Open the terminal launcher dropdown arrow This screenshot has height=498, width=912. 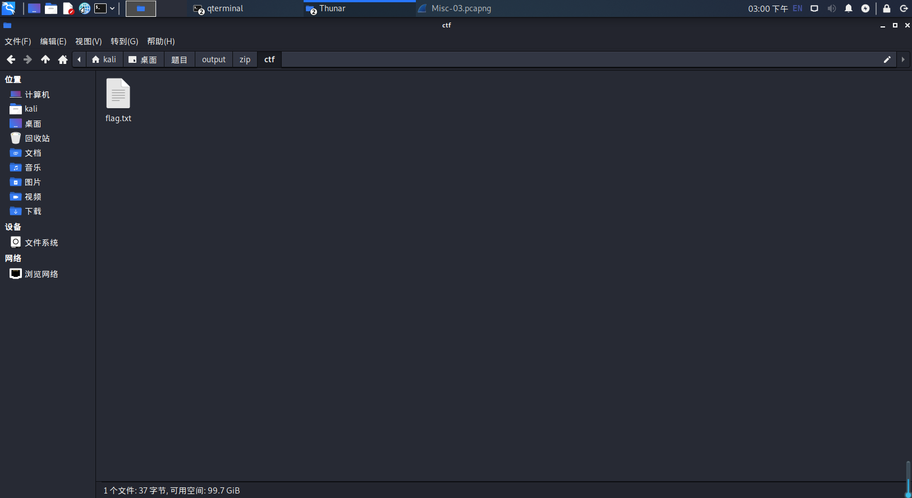[x=112, y=8]
